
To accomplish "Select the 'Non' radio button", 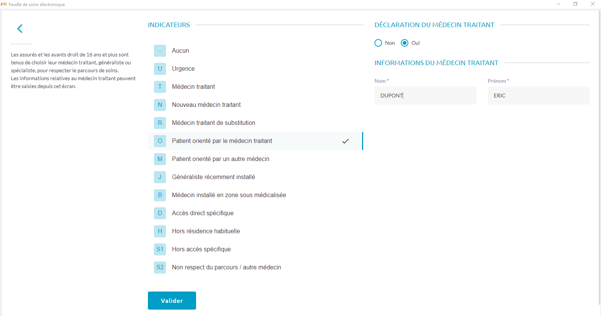I will (x=378, y=43).
